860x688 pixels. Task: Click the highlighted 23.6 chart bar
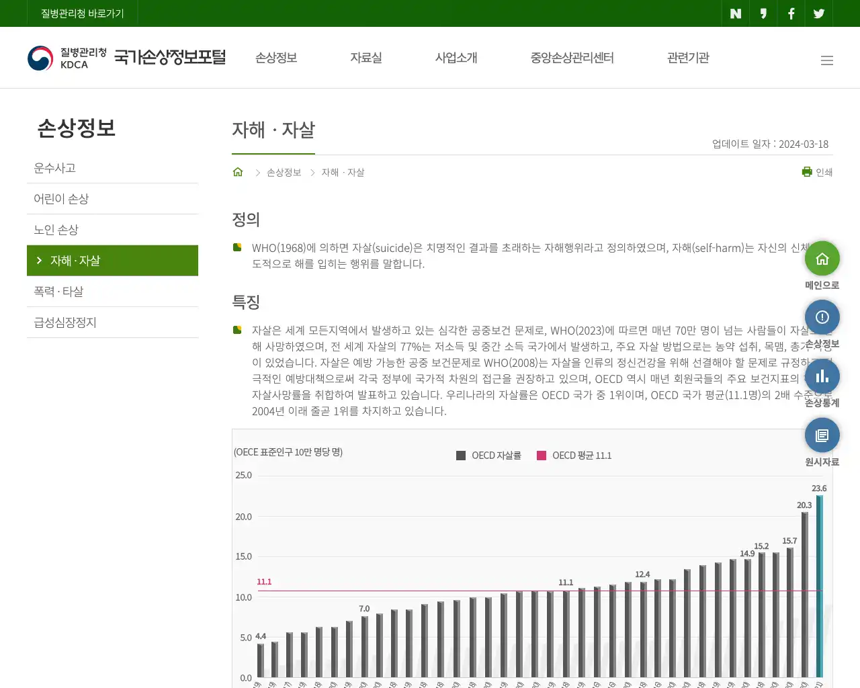coord(819,586)
